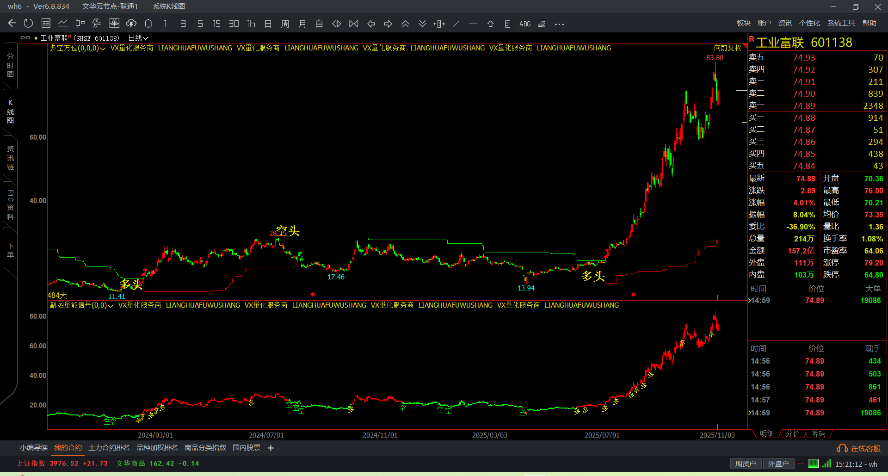Click the cloud sync icon in toolbar
This screenshot has height=476, width=888.
pyautogui.click(x=131, y=24)
